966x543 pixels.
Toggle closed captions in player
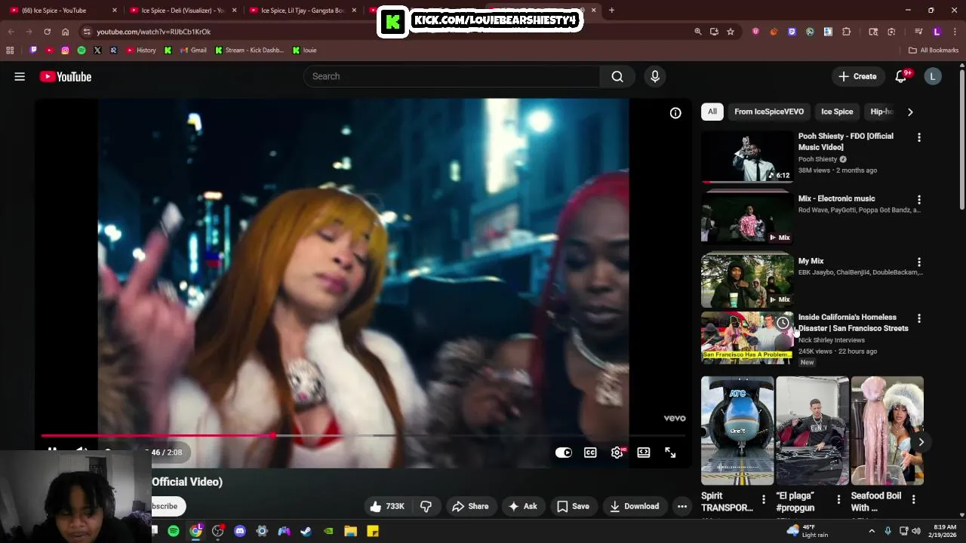point(590,452)
